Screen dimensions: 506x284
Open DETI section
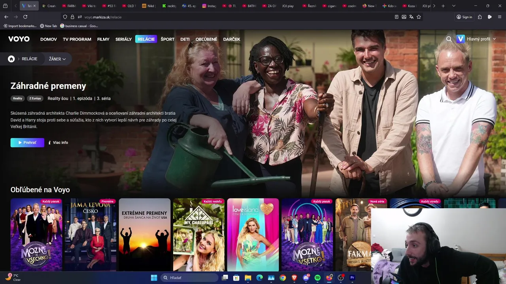185,39
